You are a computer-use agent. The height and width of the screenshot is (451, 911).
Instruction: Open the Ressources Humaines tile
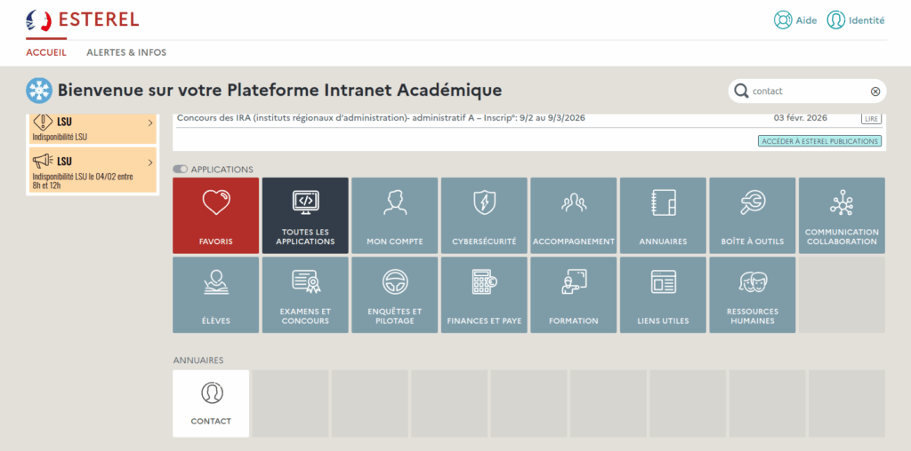(x=752, y=295)
